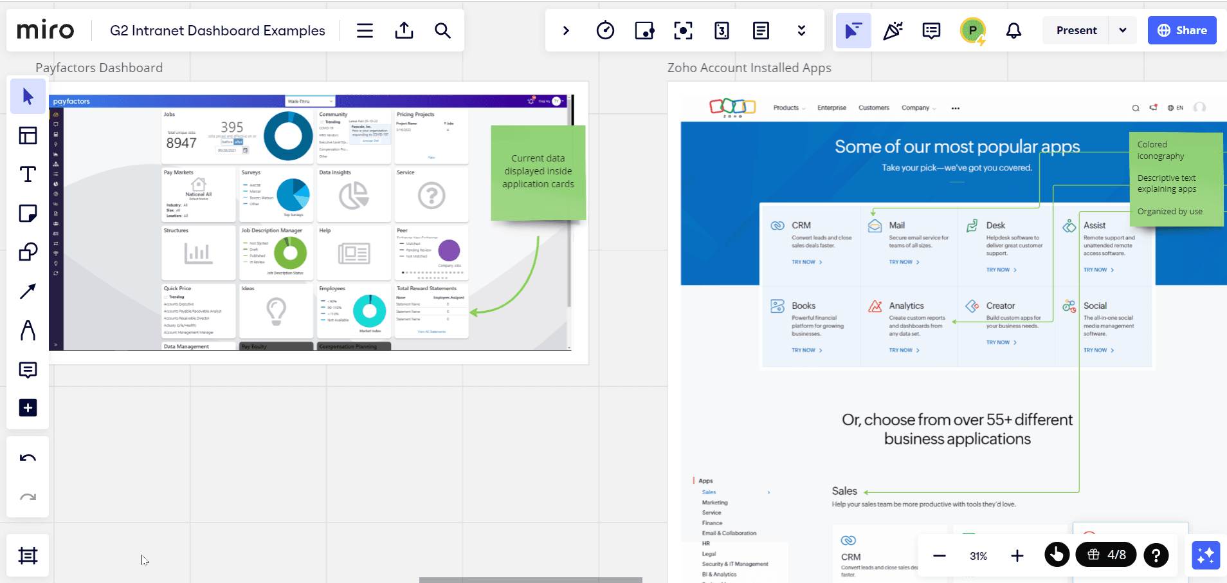The width and height of the screenshot is (1227, 583).
Task: Click the Zoho logo
Action: 732,107
